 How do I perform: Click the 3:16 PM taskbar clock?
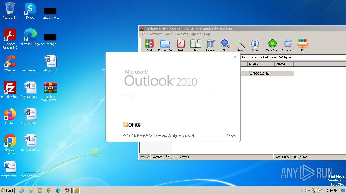coord(332,190)
